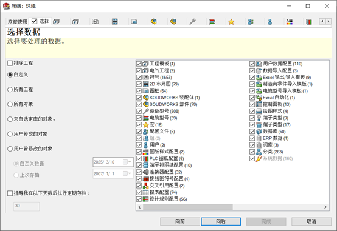This screenshot has width=337, height=231.
Task: Click the 交叉引用配置 (2) entry
Action: [x=167, y=186]
